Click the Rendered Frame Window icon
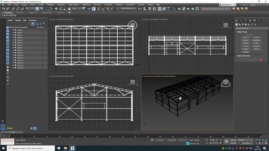Image resolution: width=269 pixels, height=151 pixels. (x=184, y=9)
